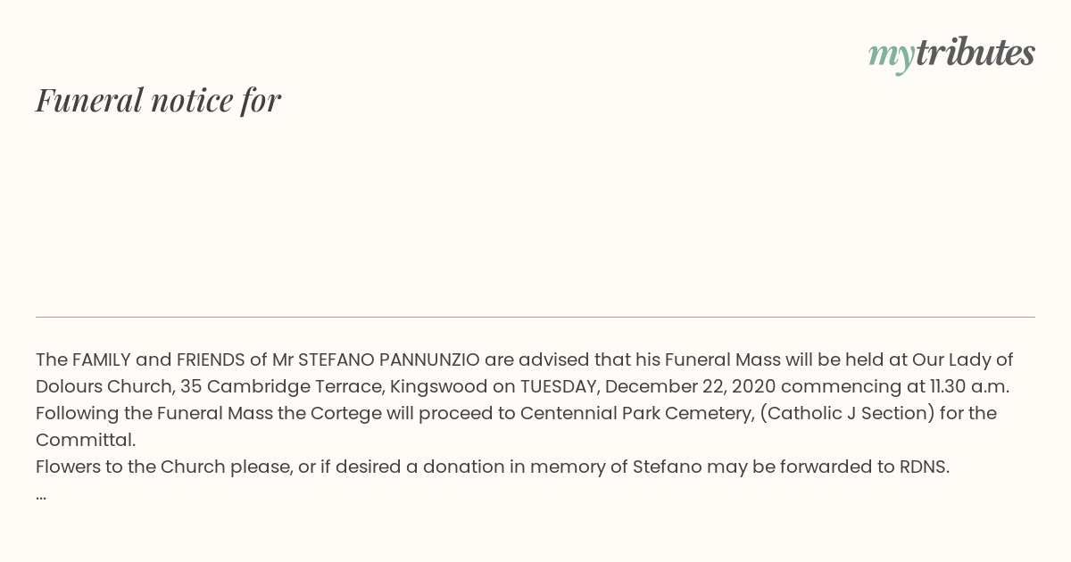Viewport: 1071px width, 562px height.
Task: Select the 'Funeral notice for' heading
Action: tap(158, 100)
